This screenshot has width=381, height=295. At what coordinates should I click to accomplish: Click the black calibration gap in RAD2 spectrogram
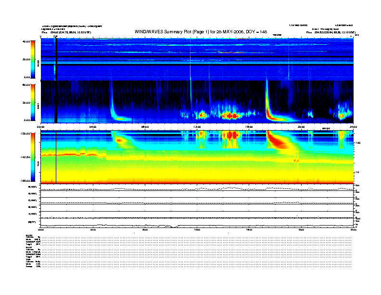(56, 59)
